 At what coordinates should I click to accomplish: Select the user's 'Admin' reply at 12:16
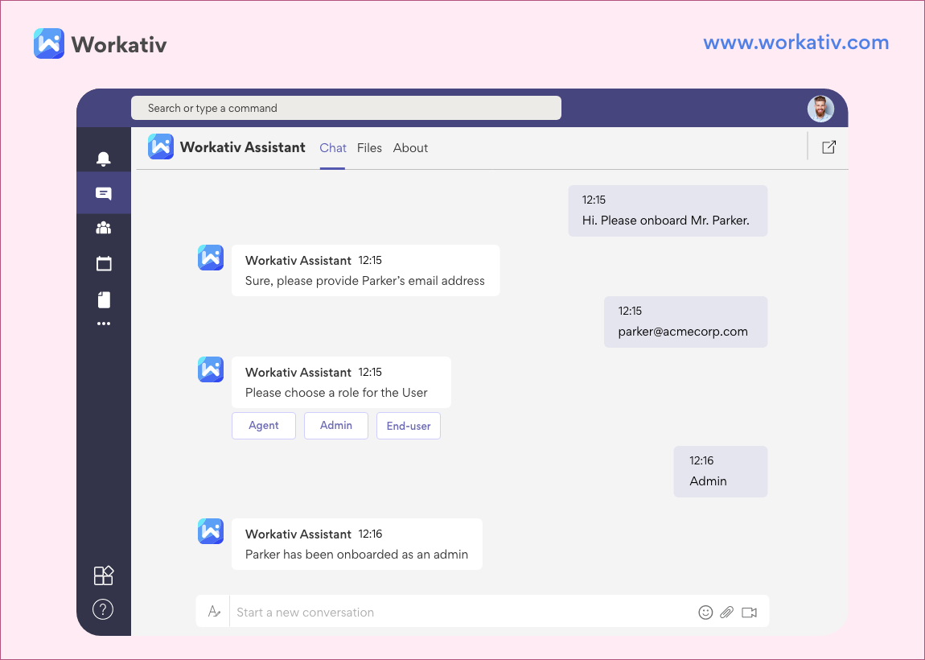(x=721, y=472)
